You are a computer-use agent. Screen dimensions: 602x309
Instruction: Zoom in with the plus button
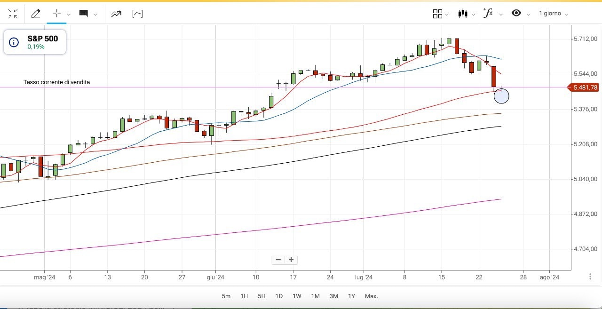pyautogui.click(x=291, y=260)
